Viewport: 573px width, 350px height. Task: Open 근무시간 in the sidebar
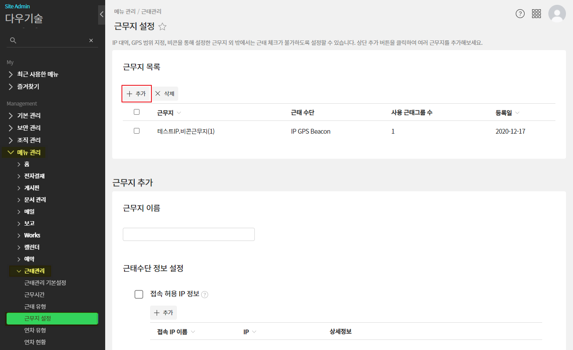(x=34, y=295)
